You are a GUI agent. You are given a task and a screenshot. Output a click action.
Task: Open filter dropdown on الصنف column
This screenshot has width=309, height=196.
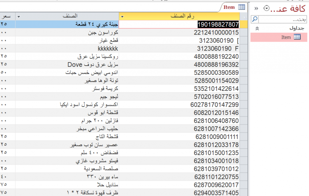pos(19,16)
